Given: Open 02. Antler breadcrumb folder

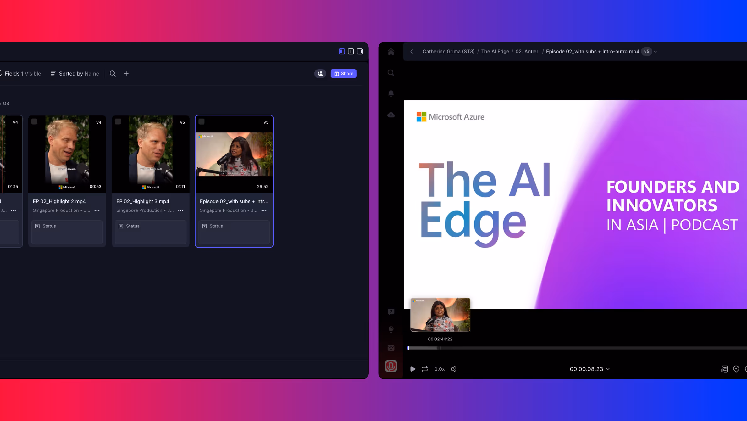Looking at the screenshot, I should [527, 52].
